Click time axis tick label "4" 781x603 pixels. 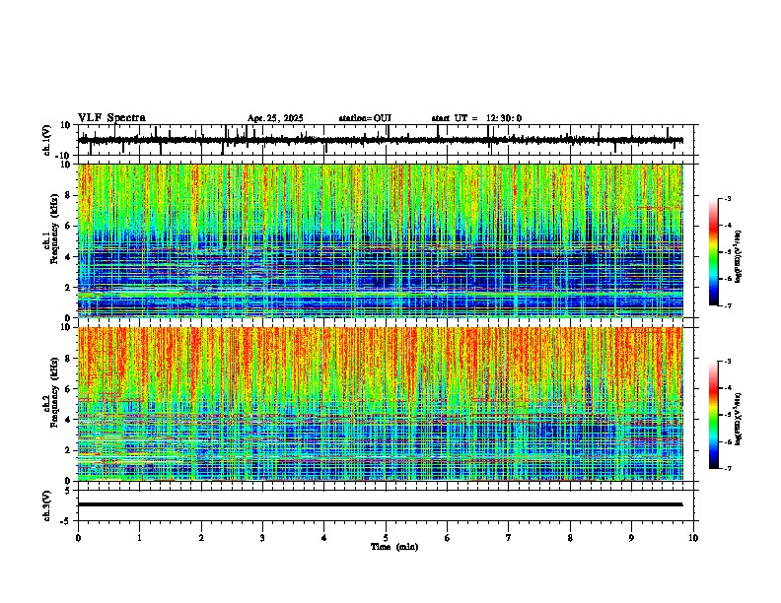click(x=324, y=538)
